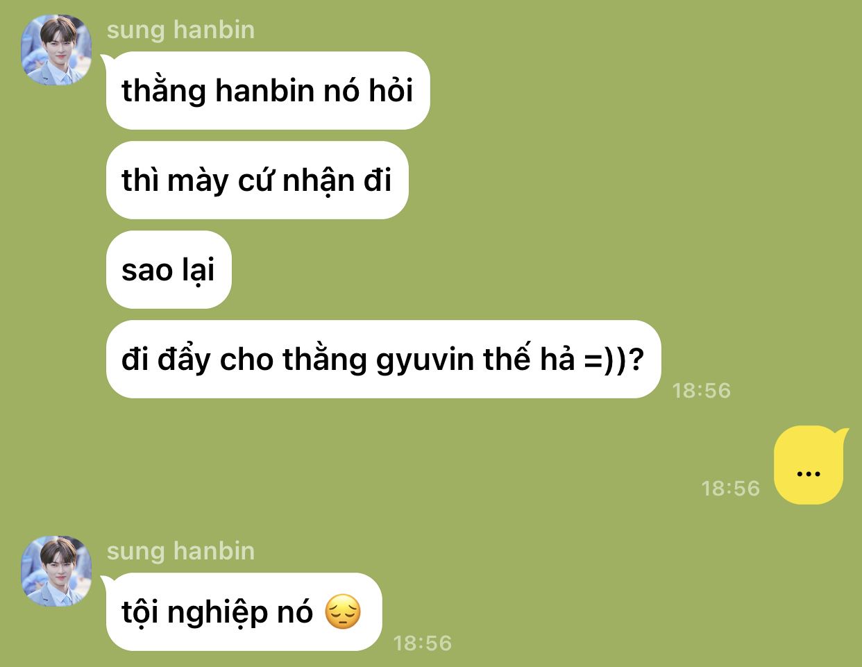Click the pensive face emoji
862x667 pixels.
343,612
